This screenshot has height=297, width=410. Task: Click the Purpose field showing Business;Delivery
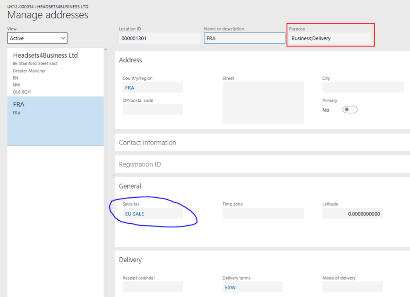(x=330, y=38)
